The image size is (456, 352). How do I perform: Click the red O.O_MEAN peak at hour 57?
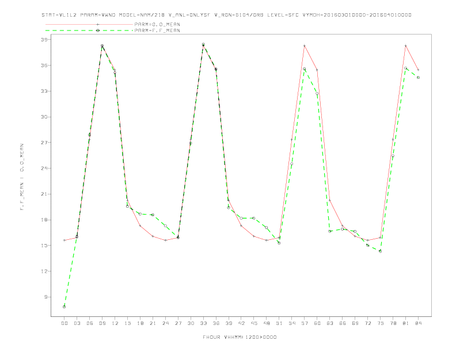tap(305, 45)
